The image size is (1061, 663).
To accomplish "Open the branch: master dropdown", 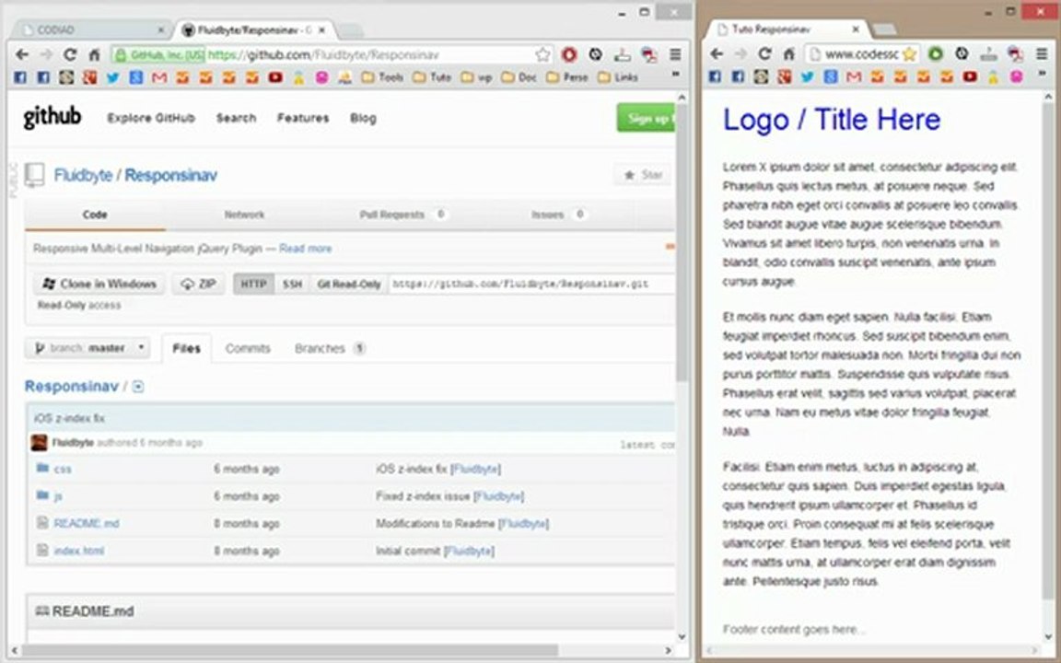I will (x=87, y=348).
